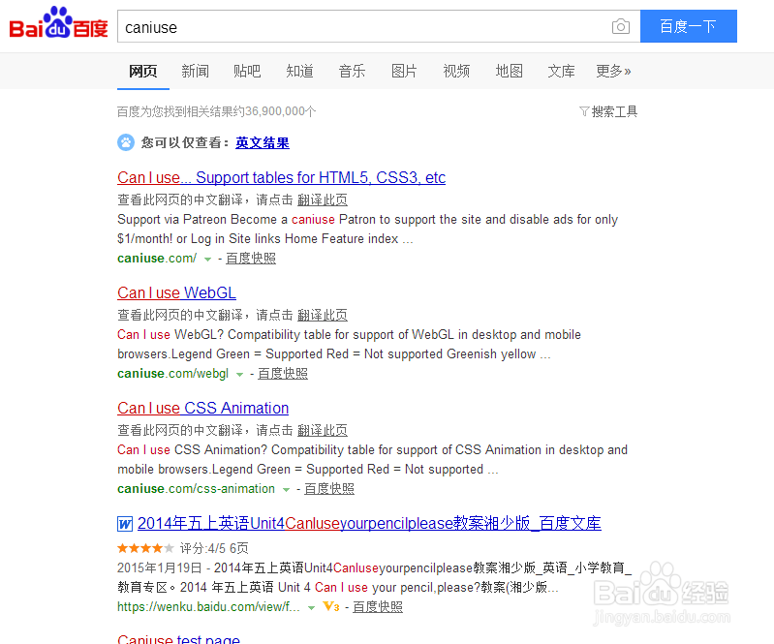Viewport: 774px width, 644px height.
Task: Open the 文库 tab
Action: coord(561,71)
